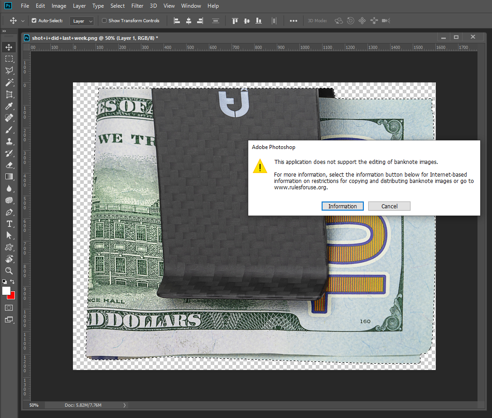
Task: Open the Filter menu
Action: point(137,6)
